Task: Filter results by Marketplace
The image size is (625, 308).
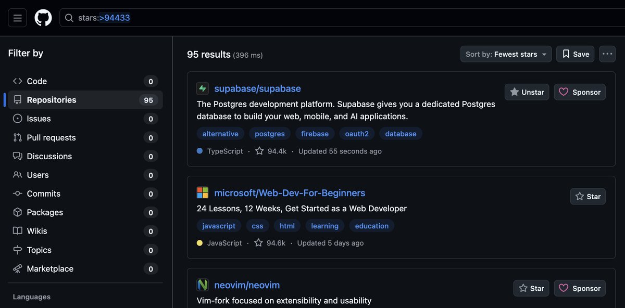Action: point(85,268)
